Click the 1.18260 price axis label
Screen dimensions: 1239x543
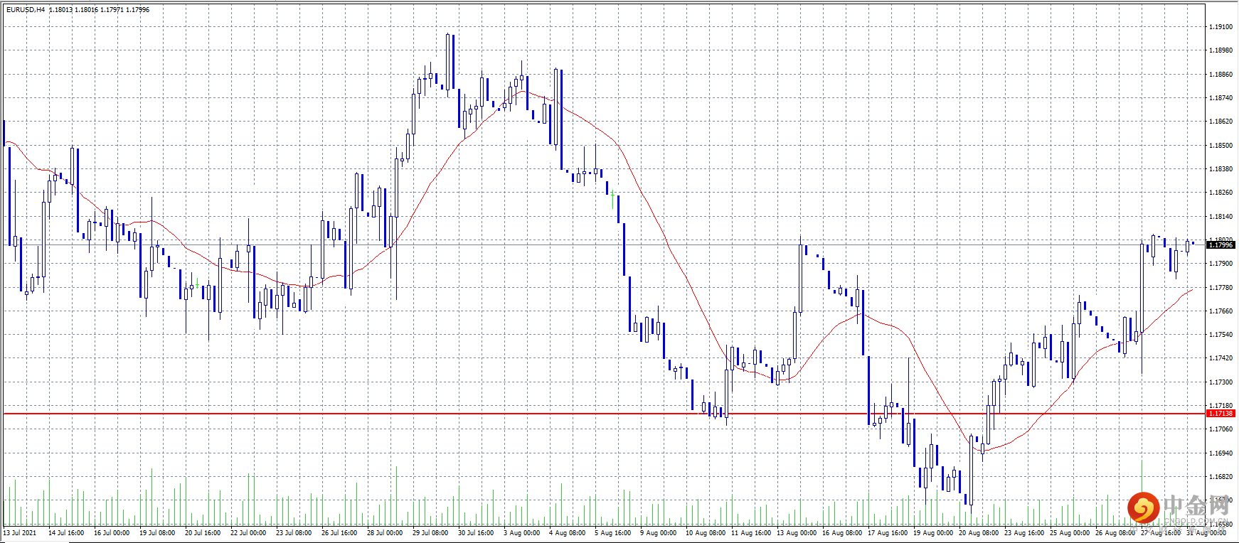pos(1221,193)
